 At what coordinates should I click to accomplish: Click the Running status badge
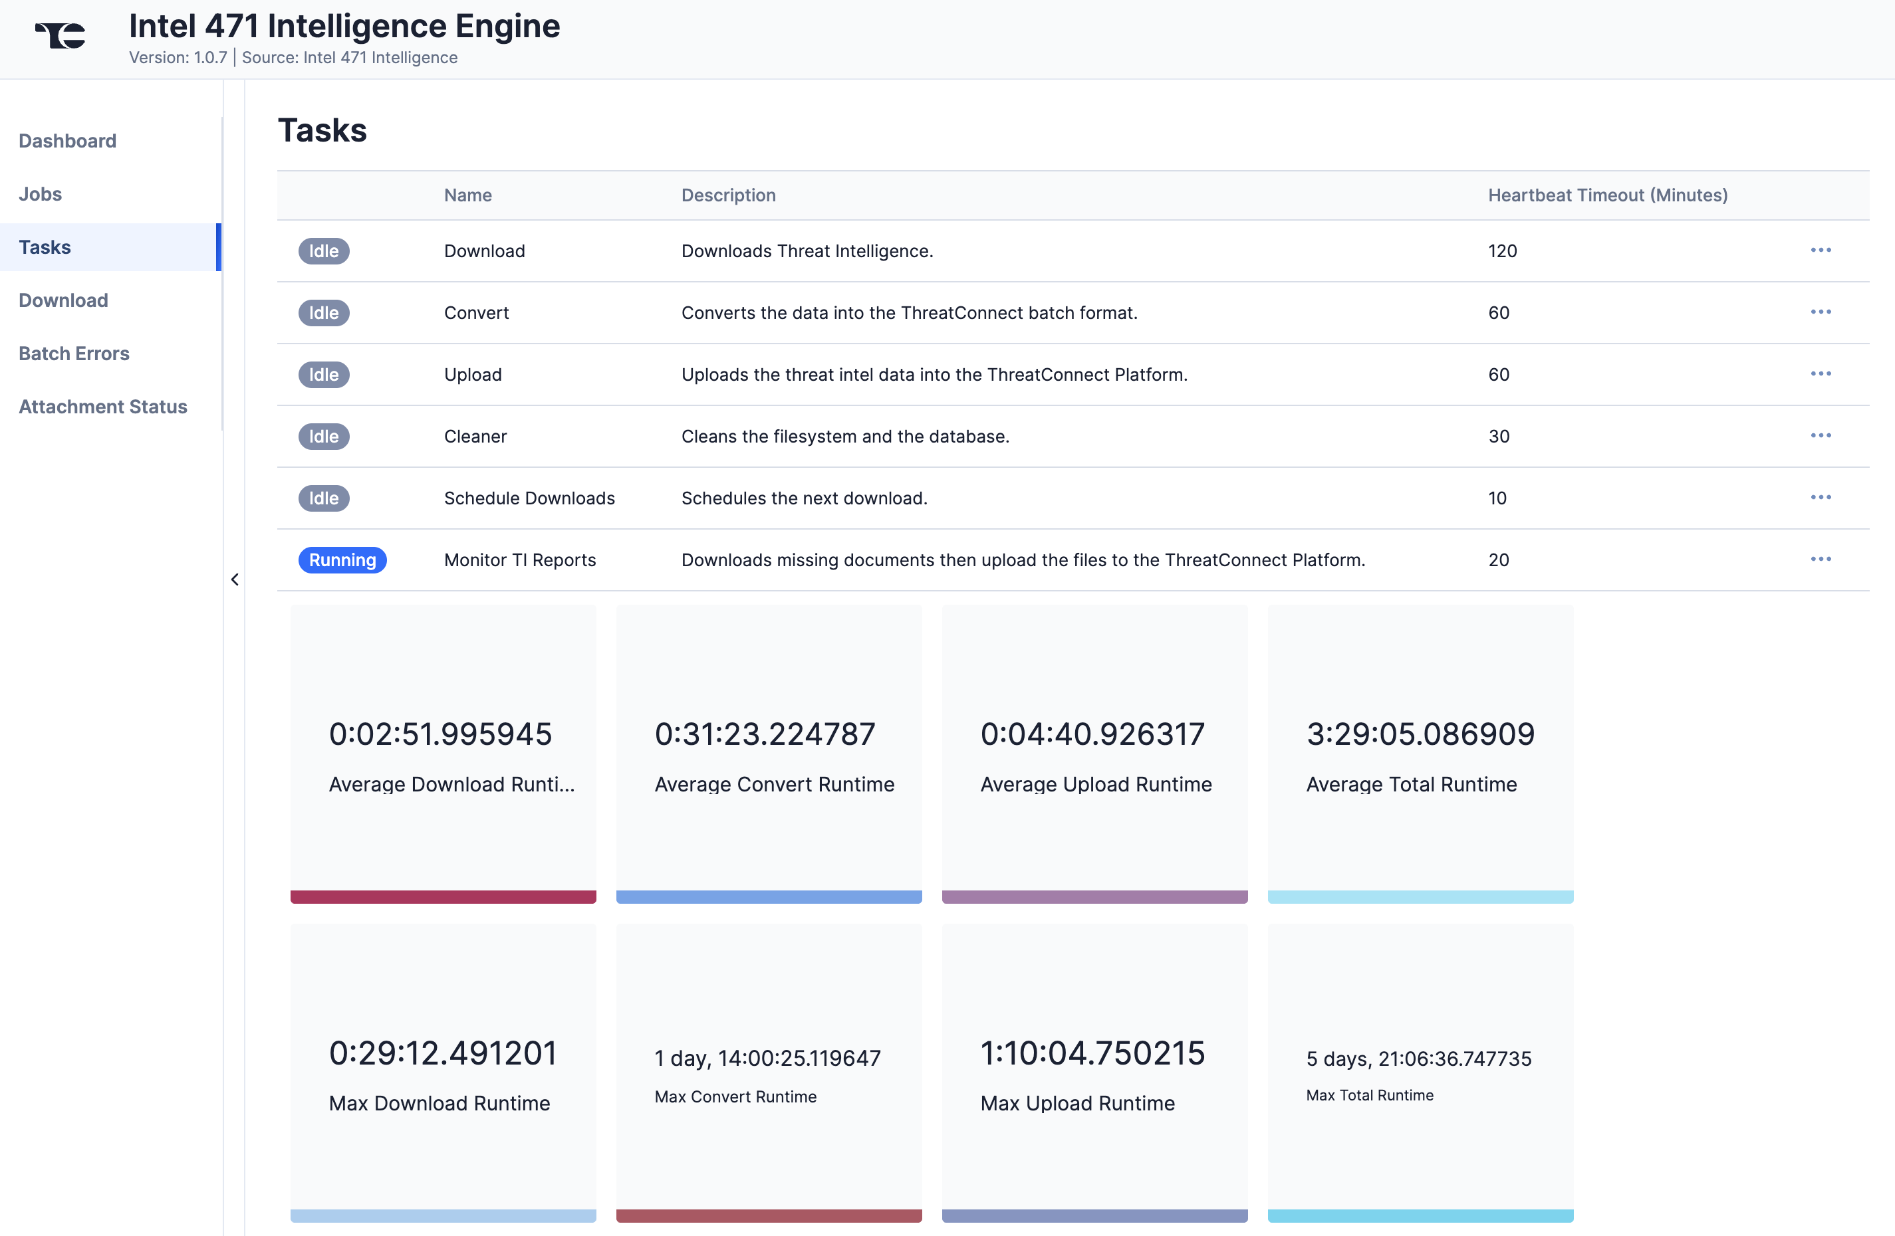(x=342, y=560)
